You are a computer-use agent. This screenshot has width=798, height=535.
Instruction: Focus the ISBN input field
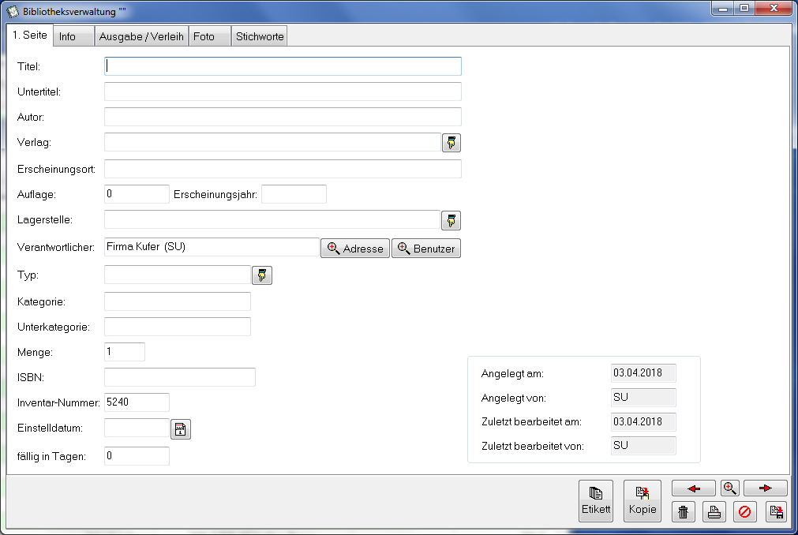coord(180,377)
